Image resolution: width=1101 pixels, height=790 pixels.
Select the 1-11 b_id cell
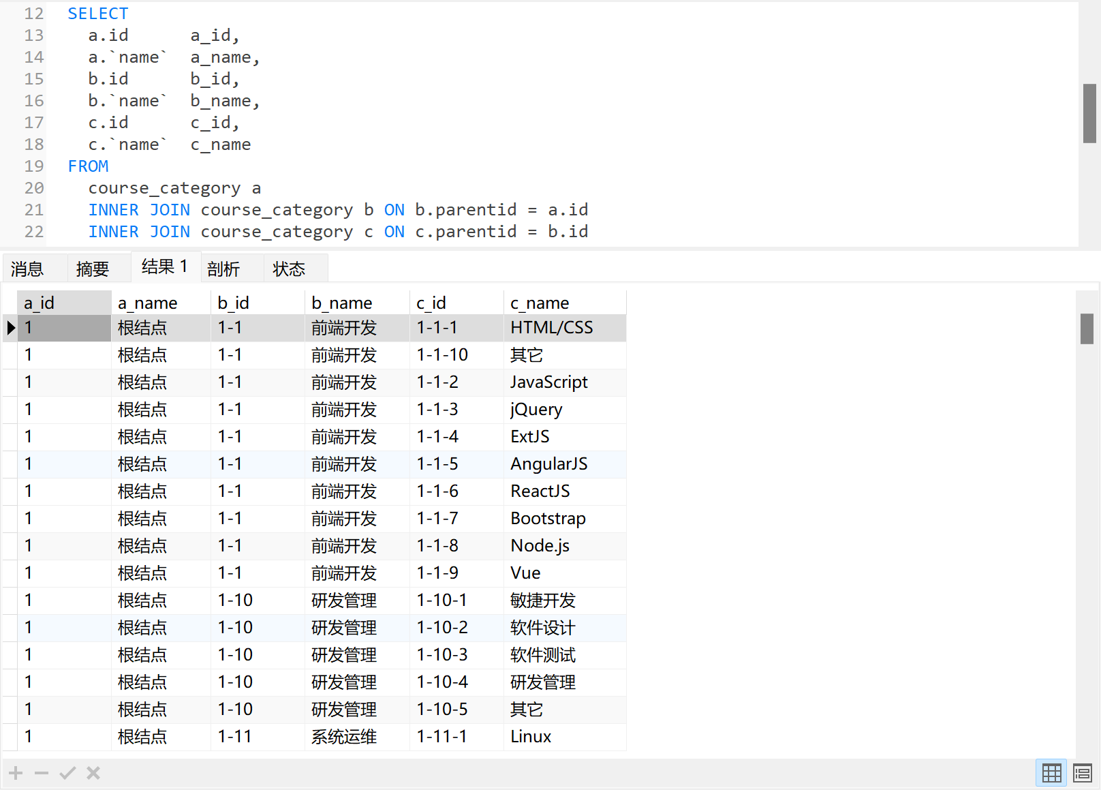(x=258, y=737)
